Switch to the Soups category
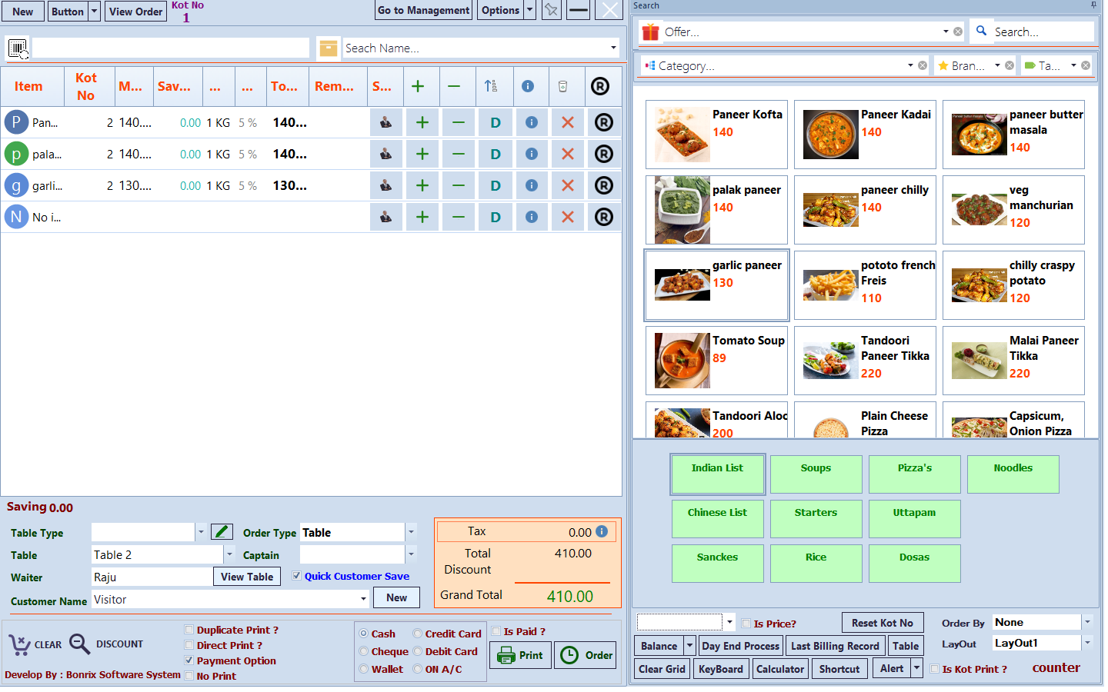The width and height of the screenshot is (1108, 692). tap(816, 474)
